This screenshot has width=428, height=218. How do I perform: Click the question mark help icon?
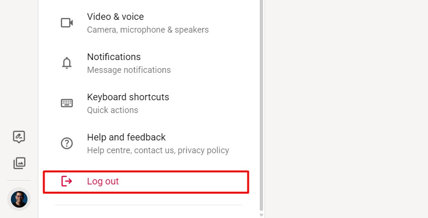tap(67, 143)
